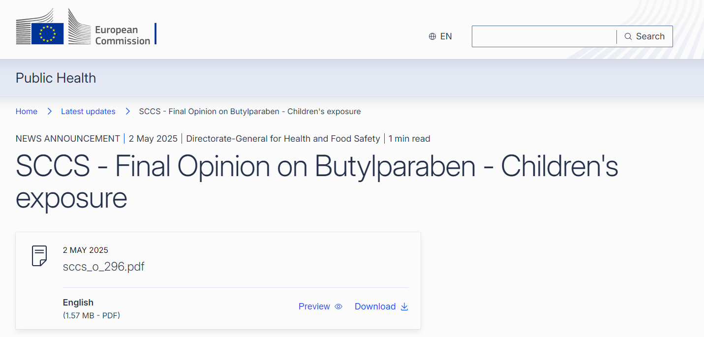Open the Public Health site title
The width and height of the screenshot is (704, 337).
click(56, 78)
